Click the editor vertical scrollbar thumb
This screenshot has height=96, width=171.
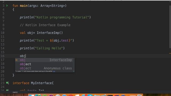[170, 27]
